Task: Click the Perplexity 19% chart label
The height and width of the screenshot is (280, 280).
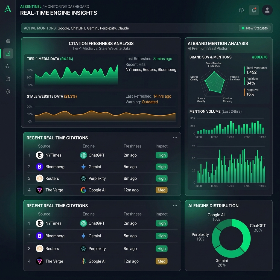Action: coord(200,237)
